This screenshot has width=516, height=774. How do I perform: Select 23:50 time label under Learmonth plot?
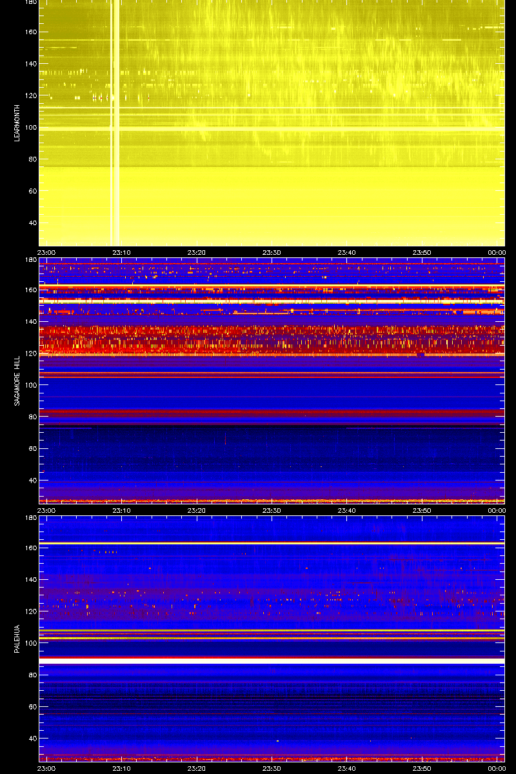point(421,253)
